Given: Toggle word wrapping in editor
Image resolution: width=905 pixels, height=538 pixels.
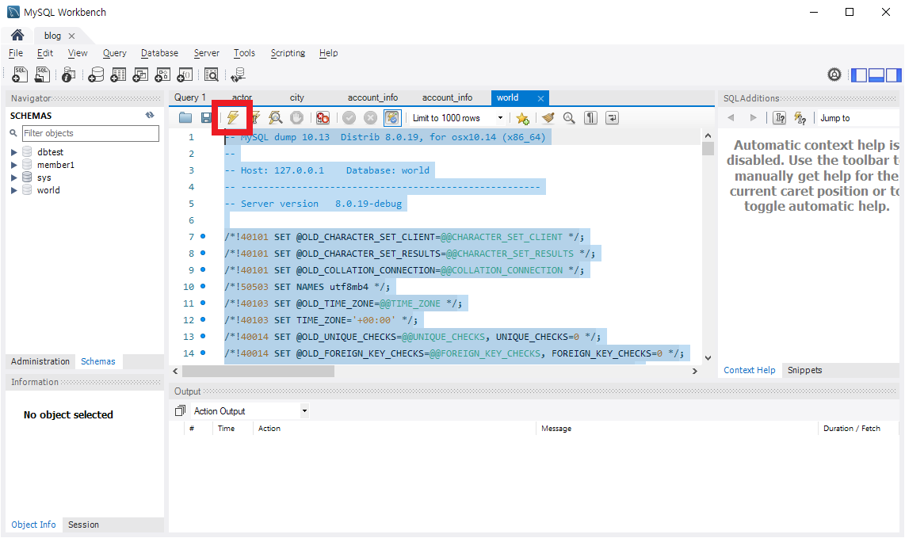Looking at the screenshot, I should click(x=612, y=118).
